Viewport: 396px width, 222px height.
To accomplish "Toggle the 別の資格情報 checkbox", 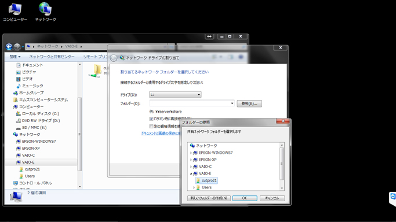I will coord(151,126).
